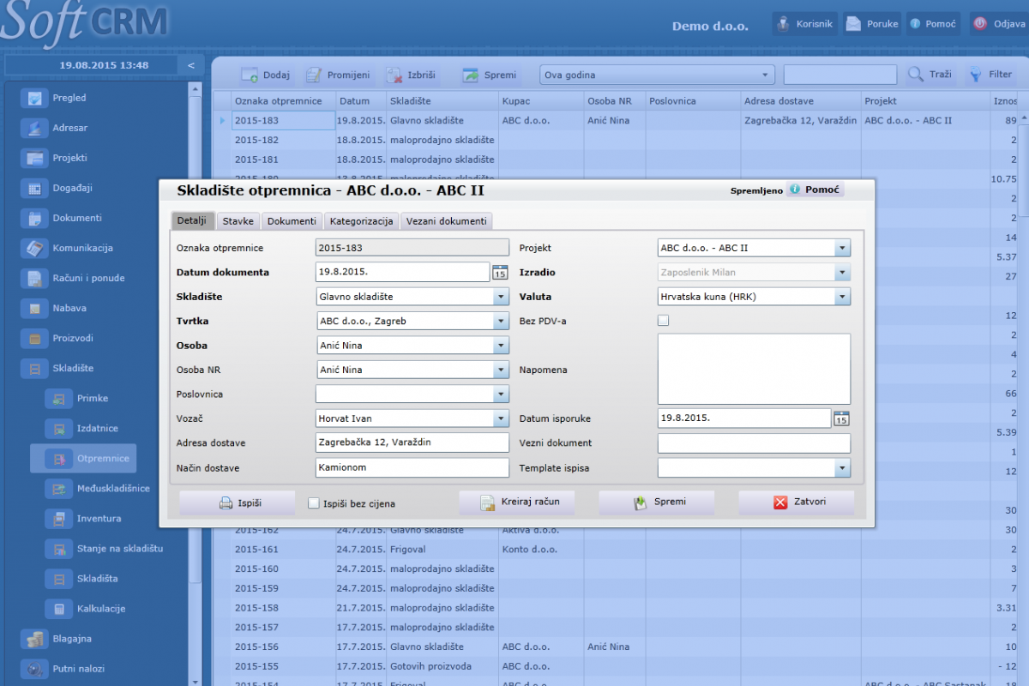Expand the Skladište dropdown in dialog
Image resolution: width=1029 pixels, height=686 pixels.
click(501, 297)
